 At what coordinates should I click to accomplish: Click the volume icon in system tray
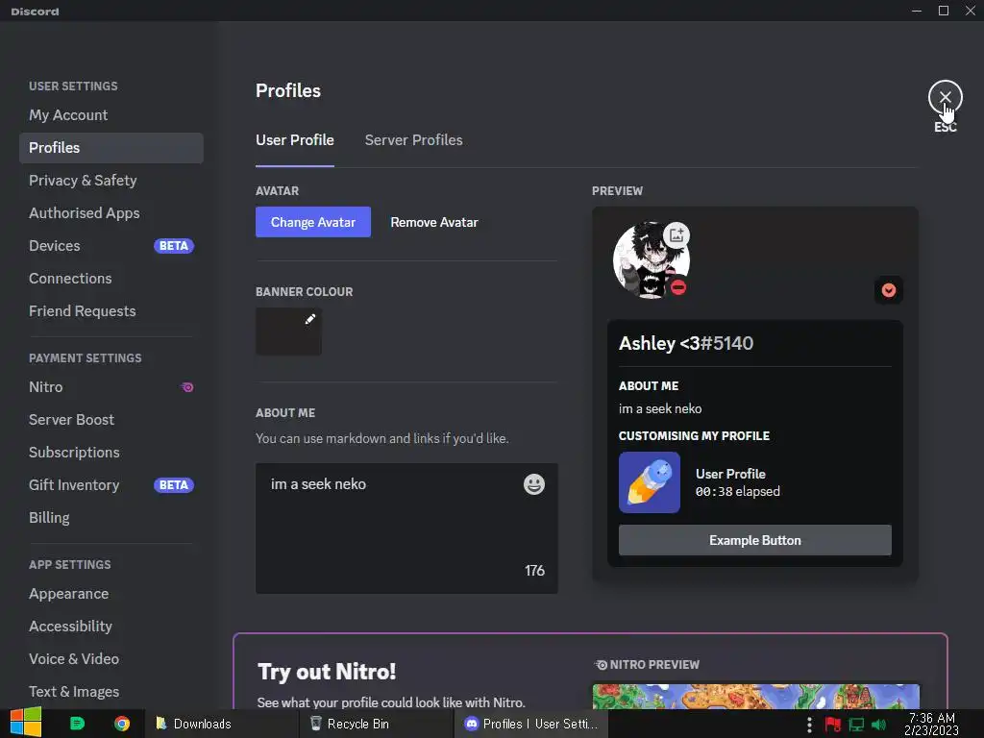878,725
